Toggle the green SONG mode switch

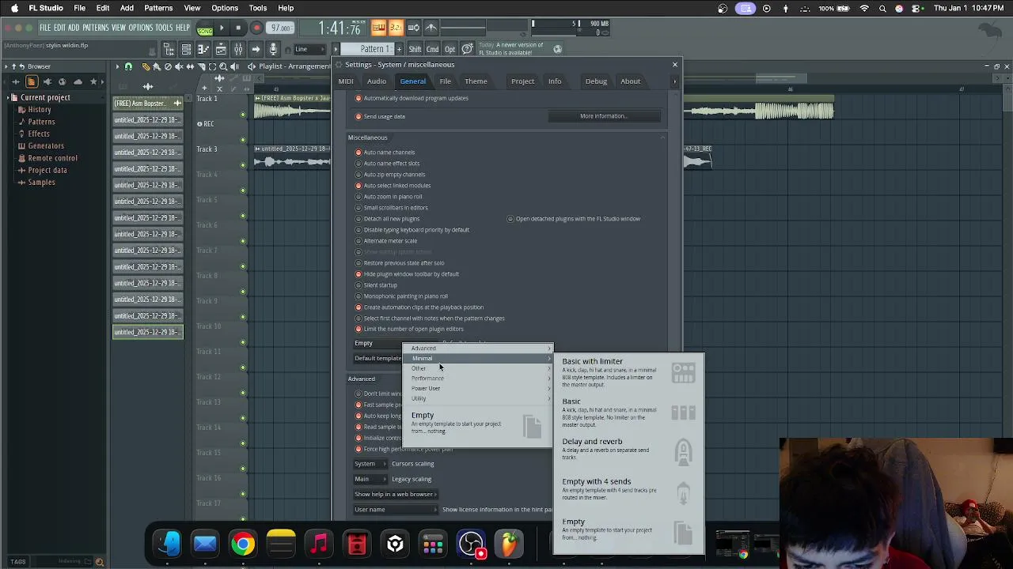click(x=205, y=29)
